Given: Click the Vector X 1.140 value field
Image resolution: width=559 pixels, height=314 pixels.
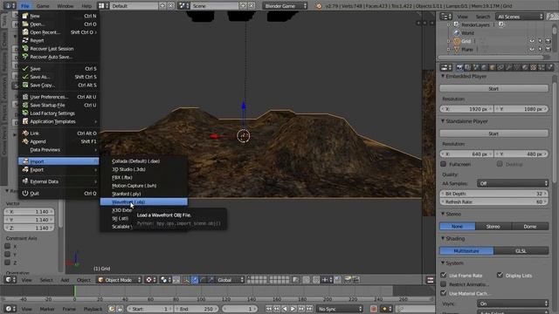Looking at the screenshot, I should coord(29,211).
